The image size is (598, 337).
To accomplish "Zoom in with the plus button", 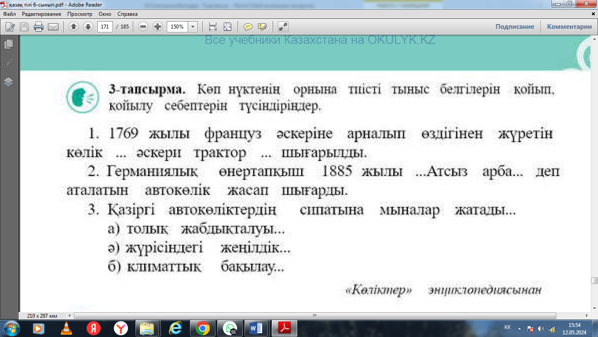I will tap(157, 27).
